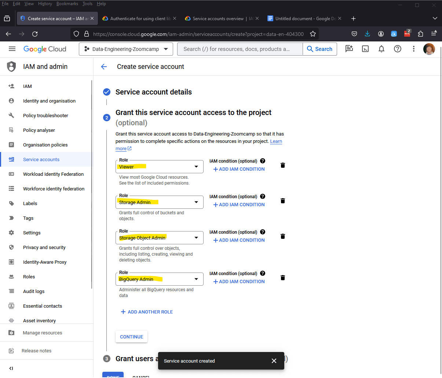Delete the Storage Admin role row

[283, 201]
